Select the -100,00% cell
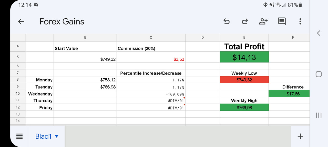328x147 pixels. (x=151, y=93)
